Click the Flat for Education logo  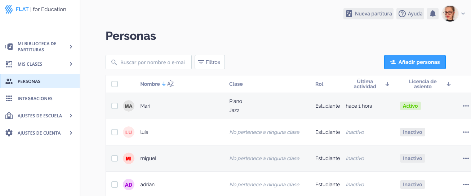(35, 9)
